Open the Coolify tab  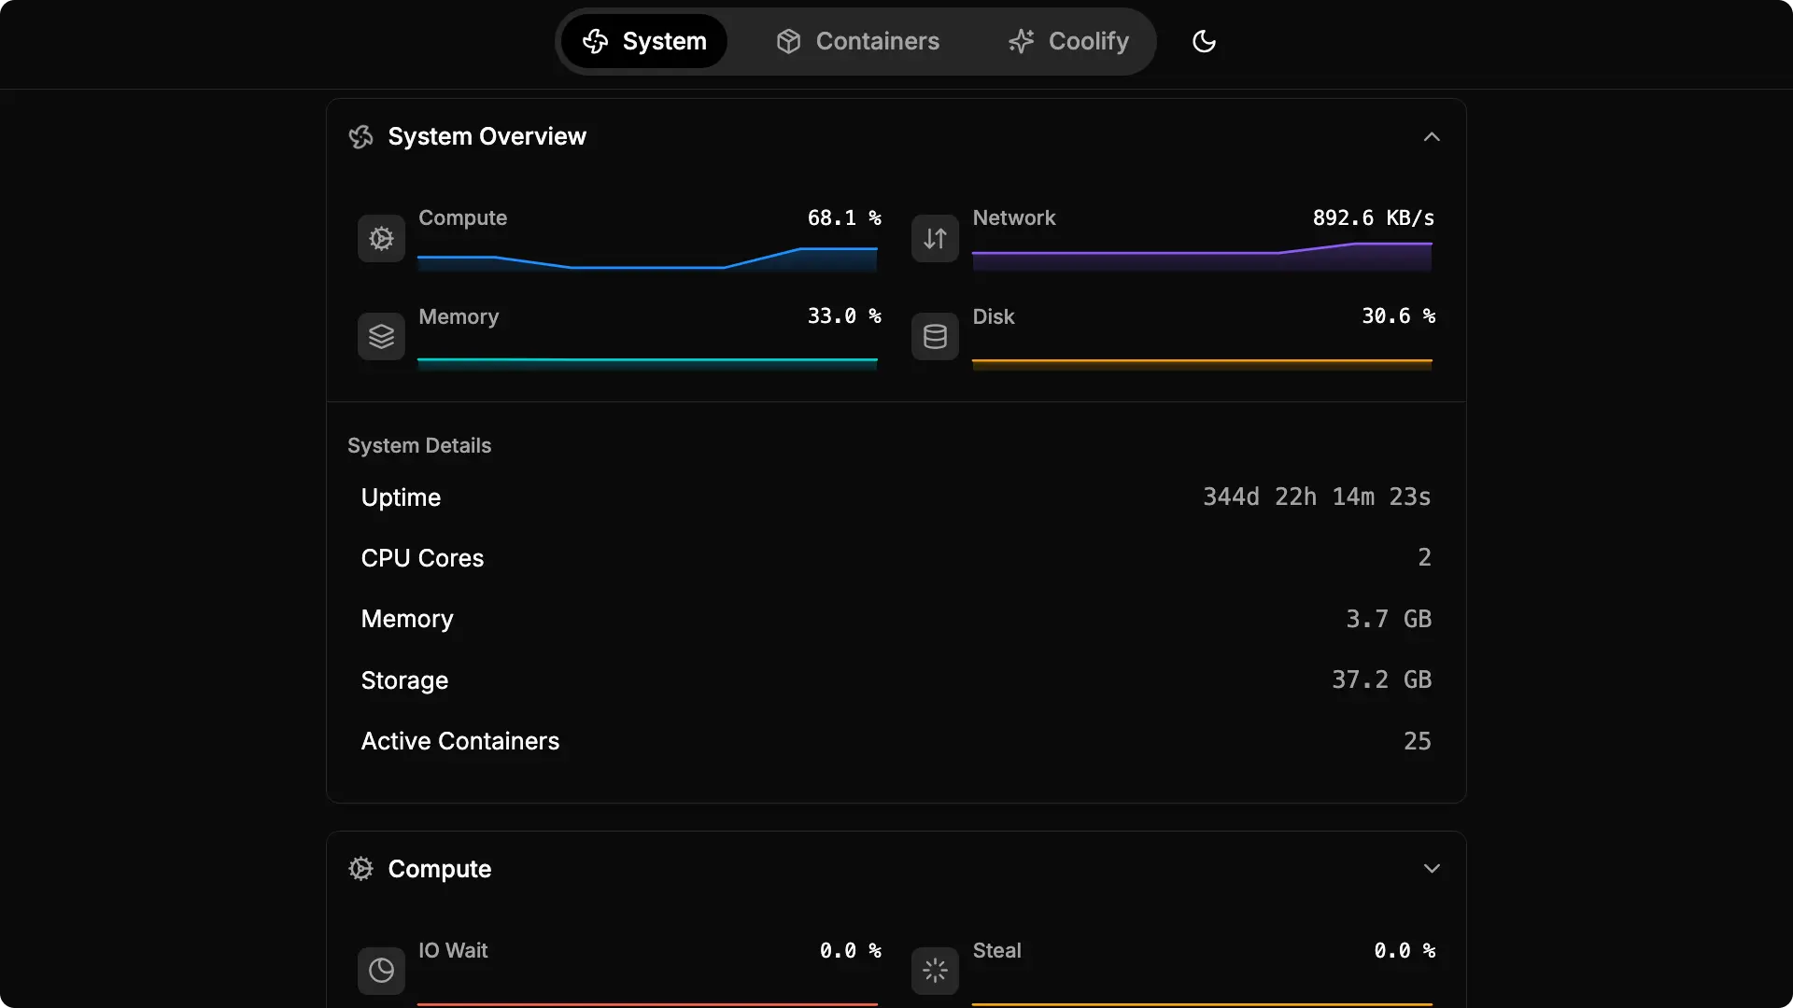pyautogui.click(x=1068, y=41)
